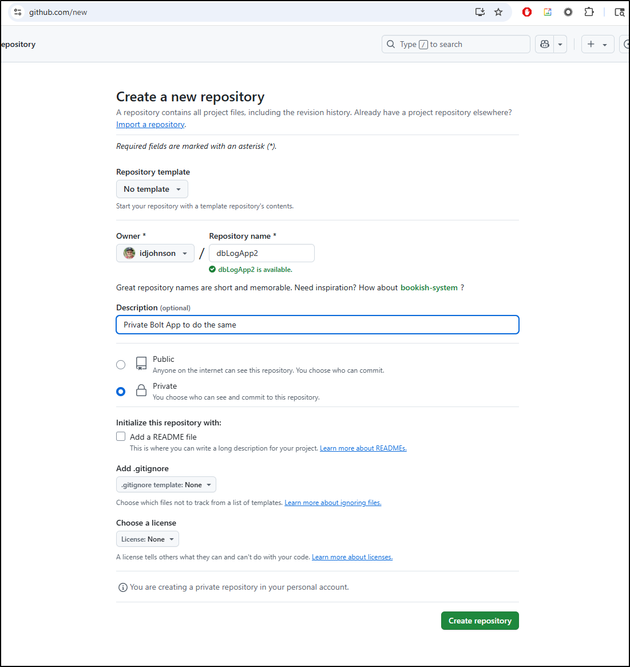The width and height of the screenshot is (630, 667).
Task: Click the red Opera-style extension icon
Action: tap(526, 12)
